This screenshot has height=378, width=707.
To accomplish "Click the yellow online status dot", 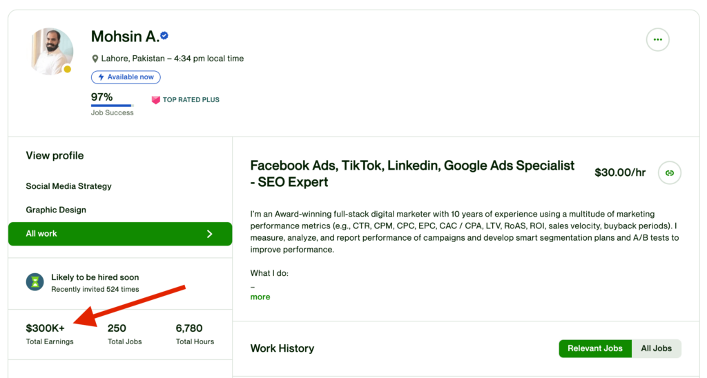I will (68, 70).
